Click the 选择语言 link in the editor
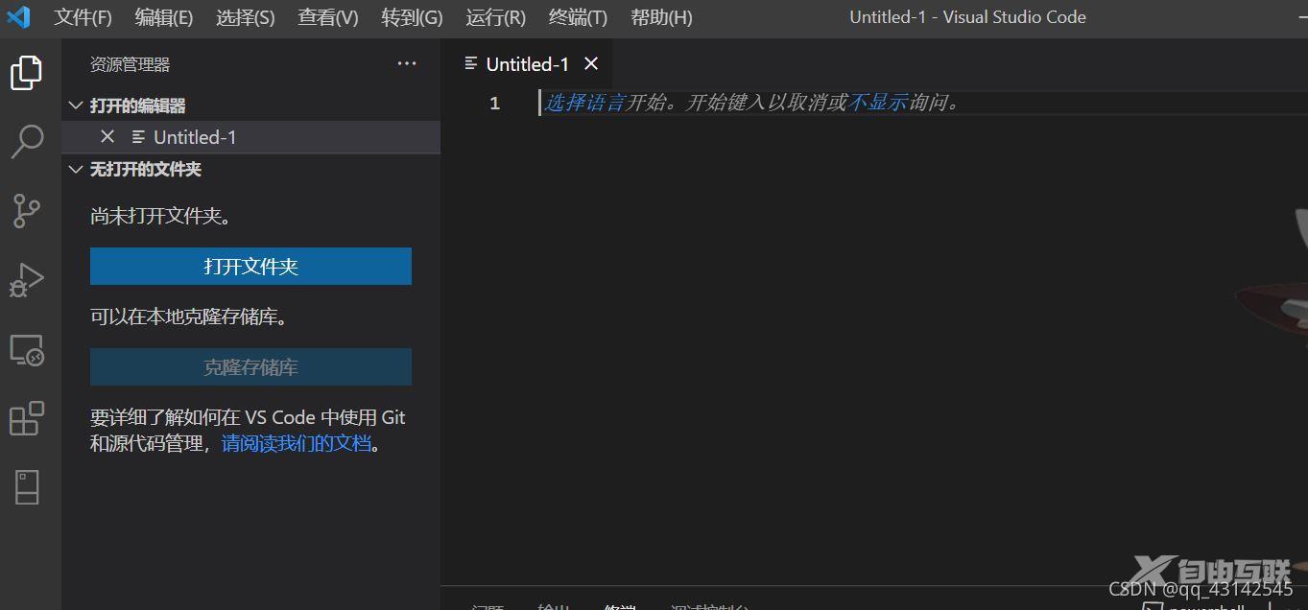Image resolution: width=1308 pixels, height=610 pixels. [585, 103]
